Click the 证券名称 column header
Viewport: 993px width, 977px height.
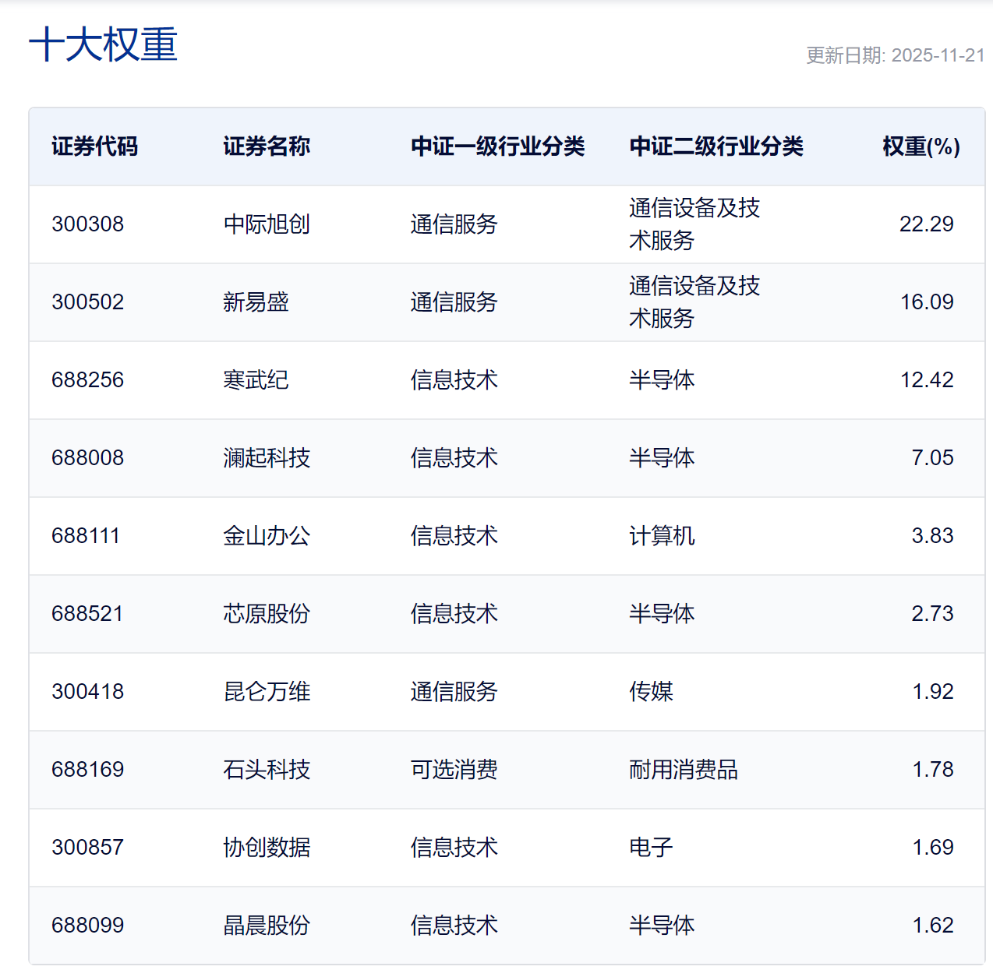coord(265,146)
